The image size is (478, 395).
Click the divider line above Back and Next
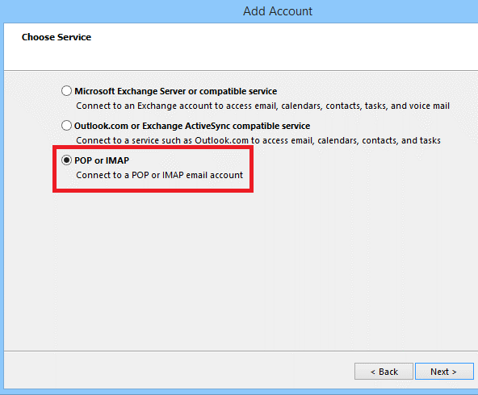pos(241,351)
